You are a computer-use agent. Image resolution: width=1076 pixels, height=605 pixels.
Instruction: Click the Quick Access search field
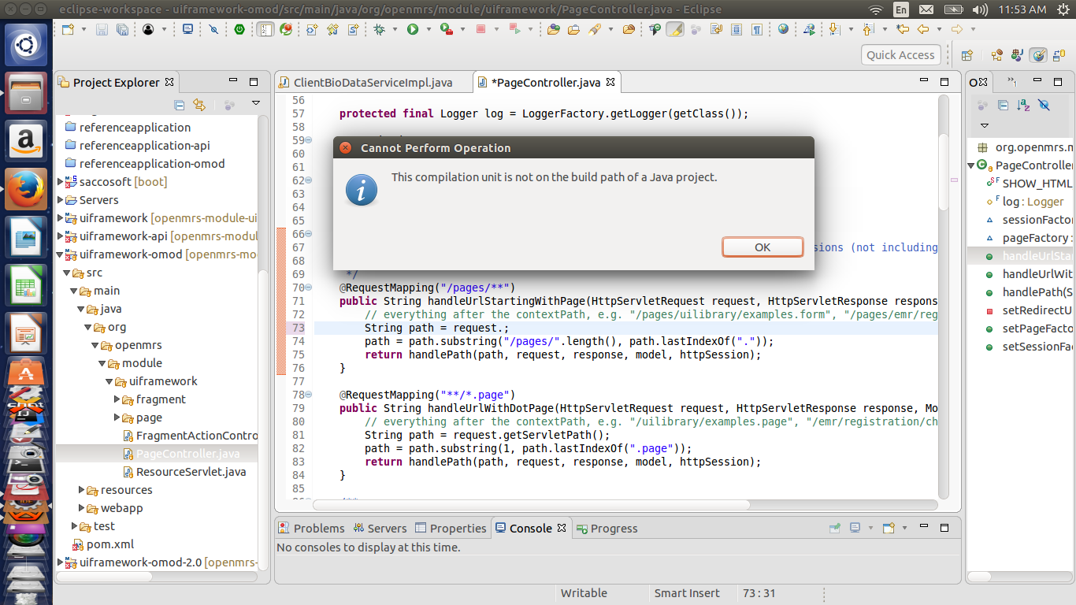point(900,54)
